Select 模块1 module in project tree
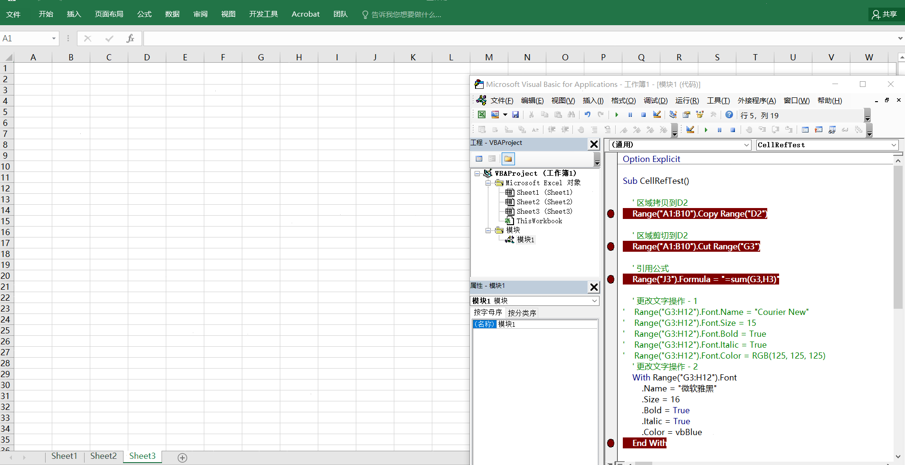The height and width of the screenshot is (465, 905). (x=525, y=240)
